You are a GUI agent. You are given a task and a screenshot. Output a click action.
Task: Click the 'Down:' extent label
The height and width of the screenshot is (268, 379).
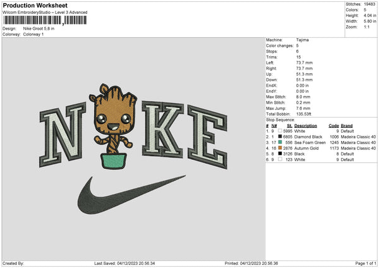point(272,80)
